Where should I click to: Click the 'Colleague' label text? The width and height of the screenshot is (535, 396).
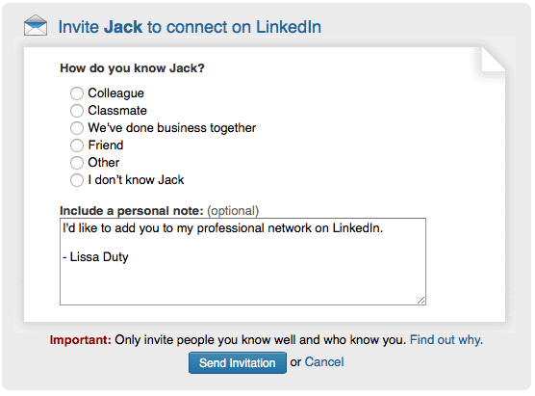(x=116, y=93)
